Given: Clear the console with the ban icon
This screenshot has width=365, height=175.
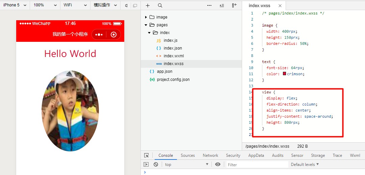Looking at the screenshot, I should pos(156,165).
